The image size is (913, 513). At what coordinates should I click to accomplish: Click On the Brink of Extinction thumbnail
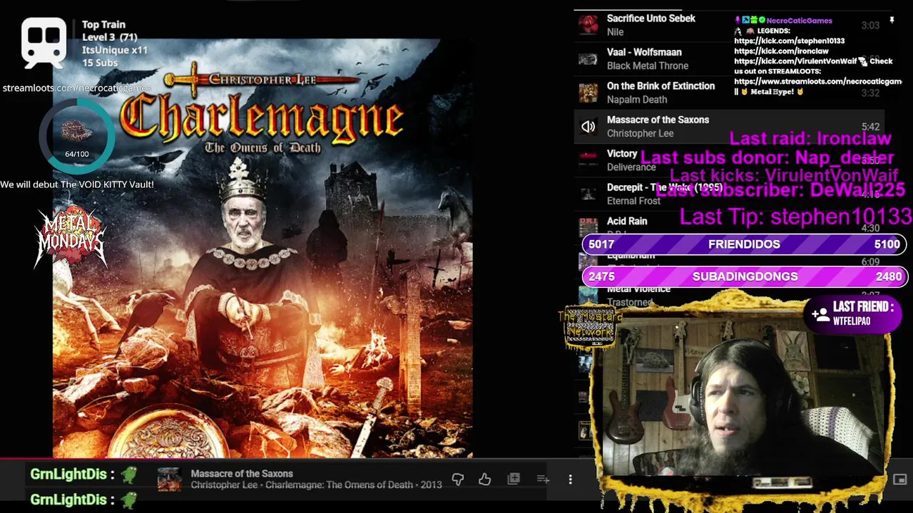click(588, 93)
